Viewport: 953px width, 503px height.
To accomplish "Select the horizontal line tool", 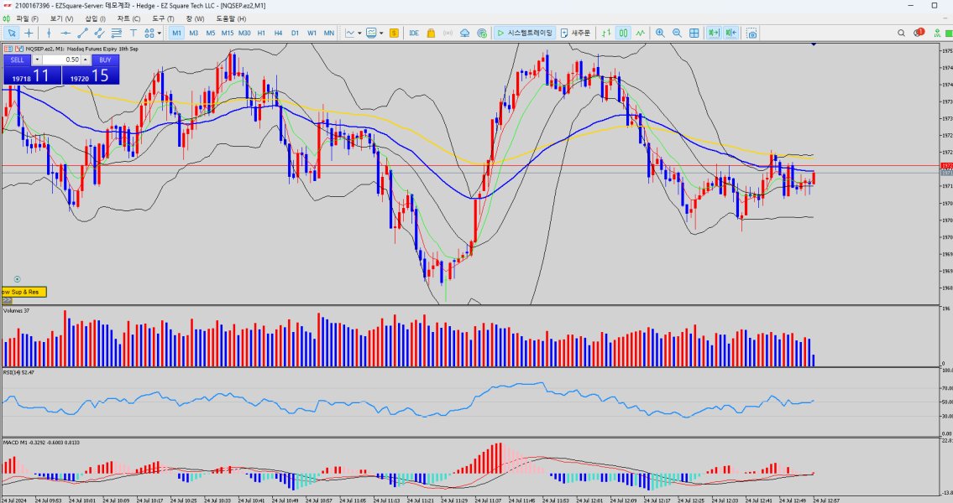I will (65, 33).
